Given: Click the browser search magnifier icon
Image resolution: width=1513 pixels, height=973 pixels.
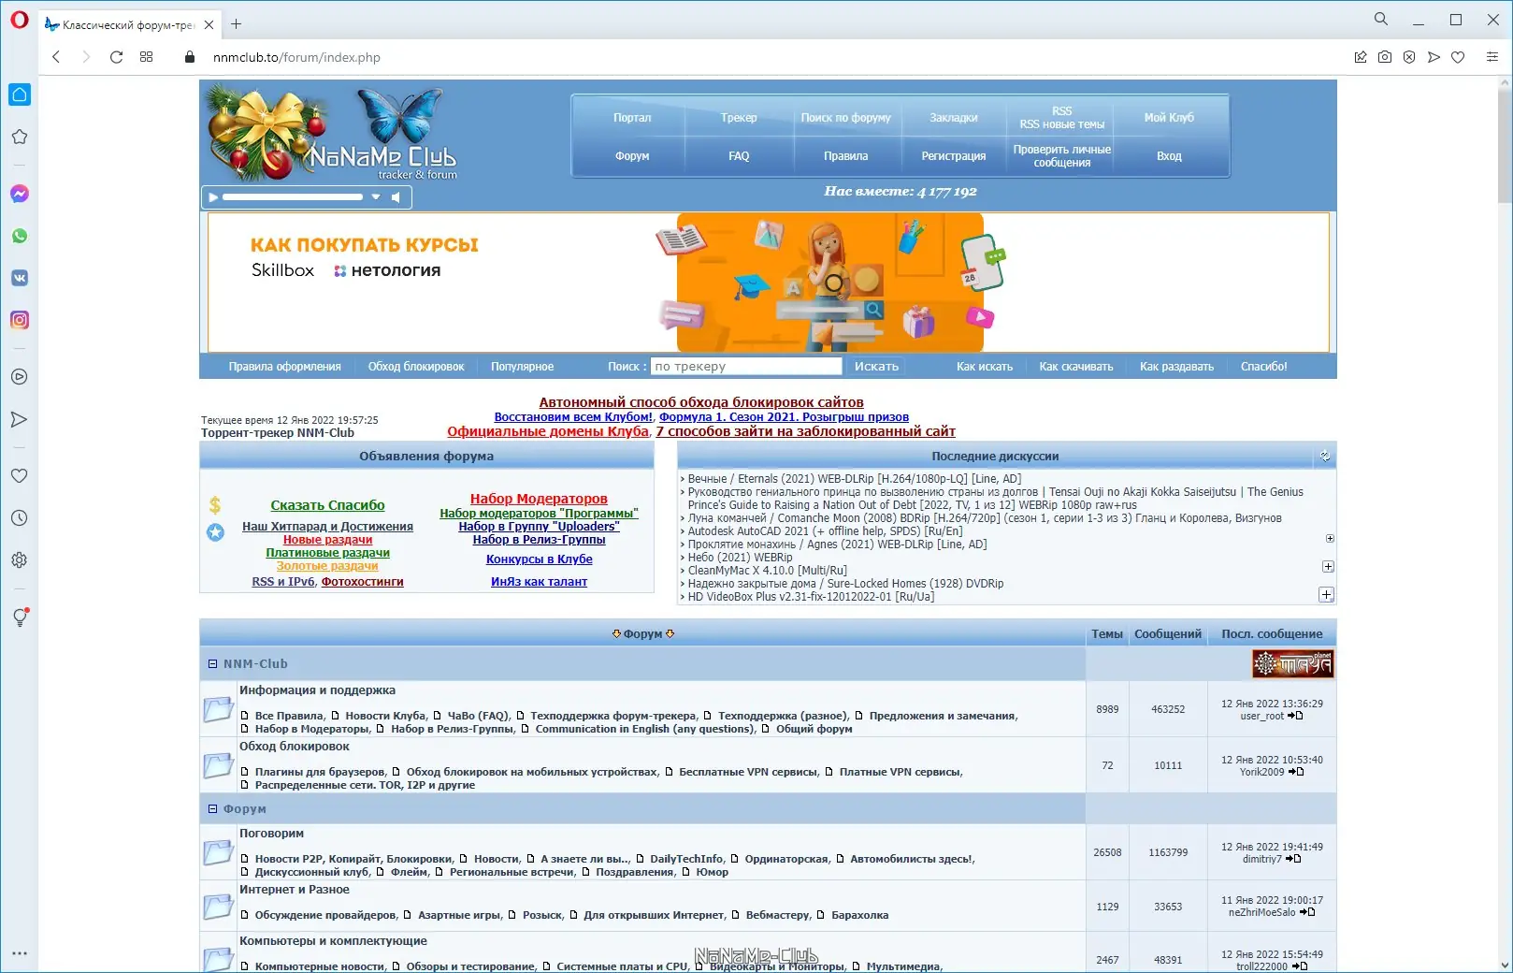Looking at the screenshot, I should (1381, 20).
